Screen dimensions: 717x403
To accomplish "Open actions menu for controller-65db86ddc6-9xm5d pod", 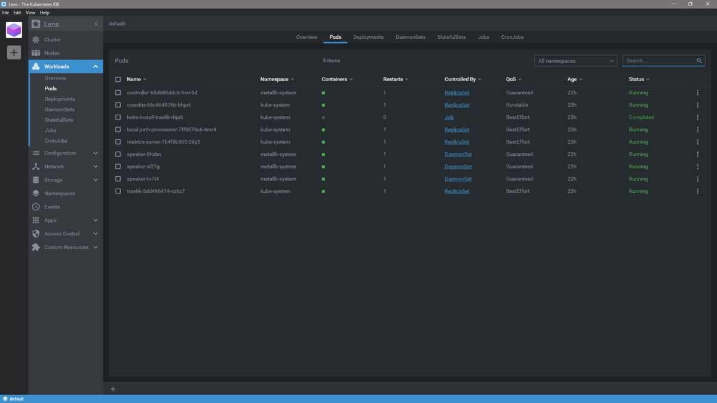I will click(x=697, y=93).
